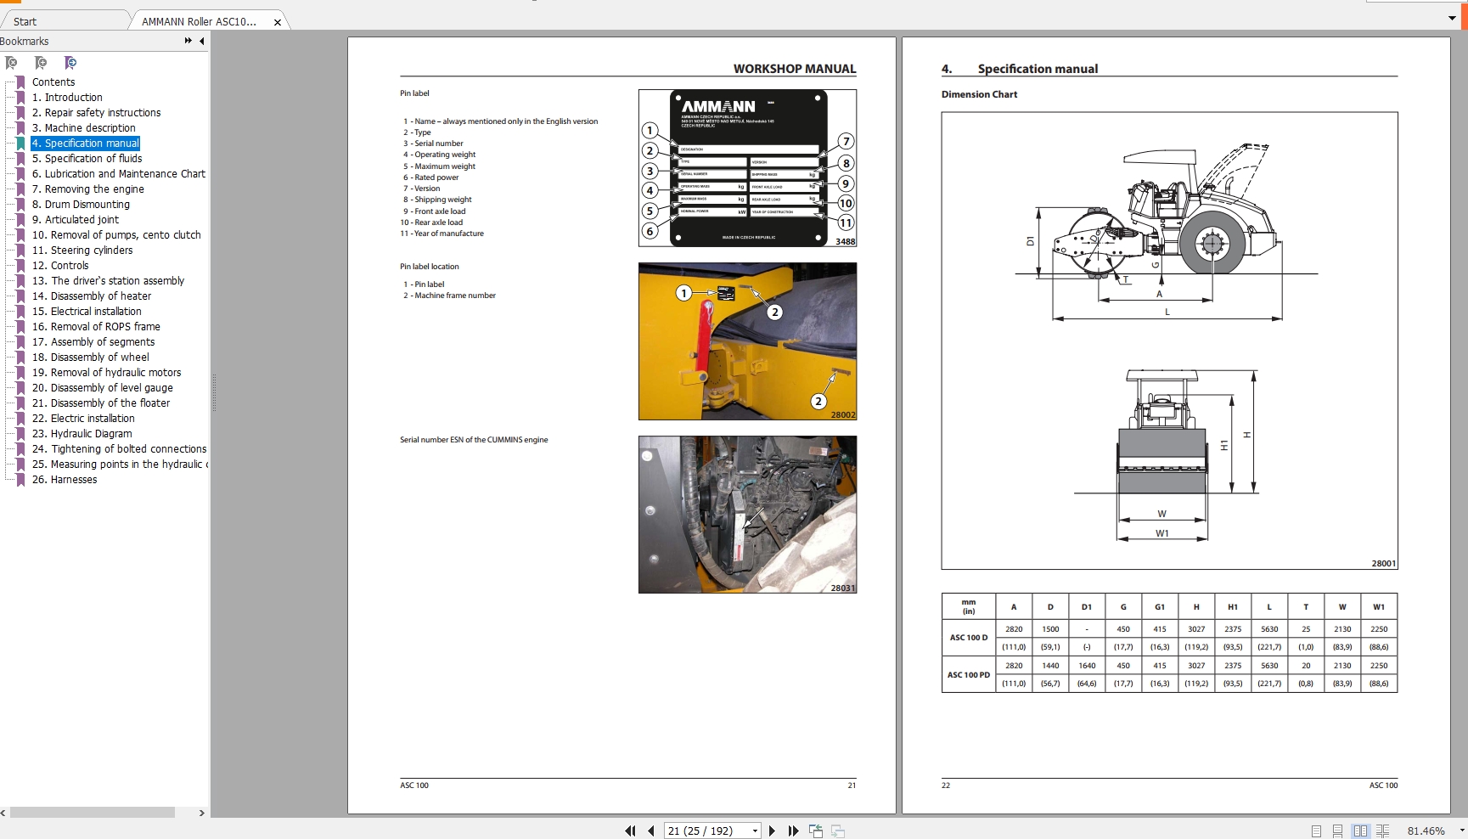Open the 1. Introduction bookmark
The width and height of the screenshot is (1468, 839).
(x=67, y=98)
